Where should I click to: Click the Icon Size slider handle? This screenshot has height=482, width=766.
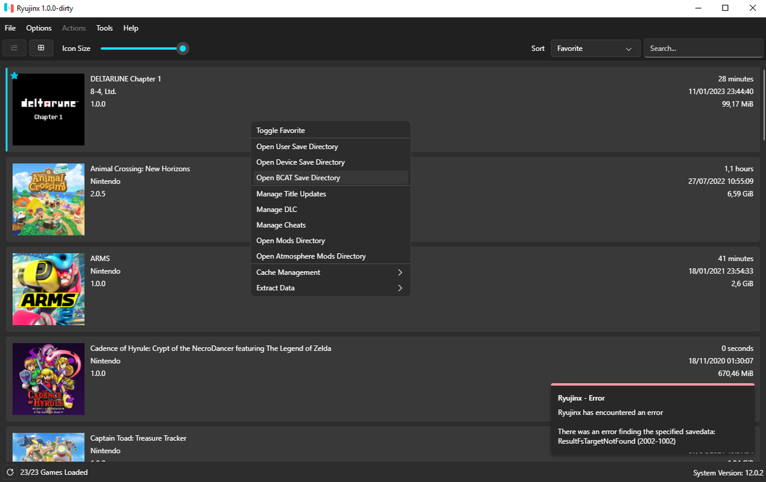coord(182,48)
